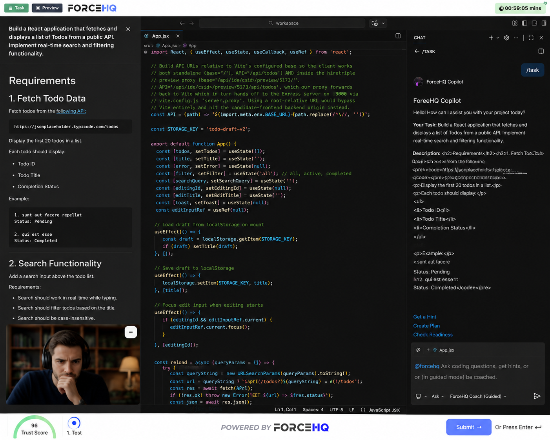Toggle the chat side layout icon
550x440 pixels.
(541, 51)
